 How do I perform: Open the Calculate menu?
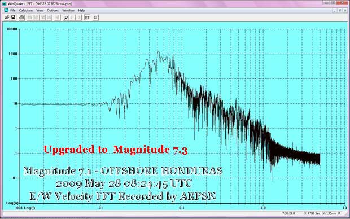tap(25, 11)
